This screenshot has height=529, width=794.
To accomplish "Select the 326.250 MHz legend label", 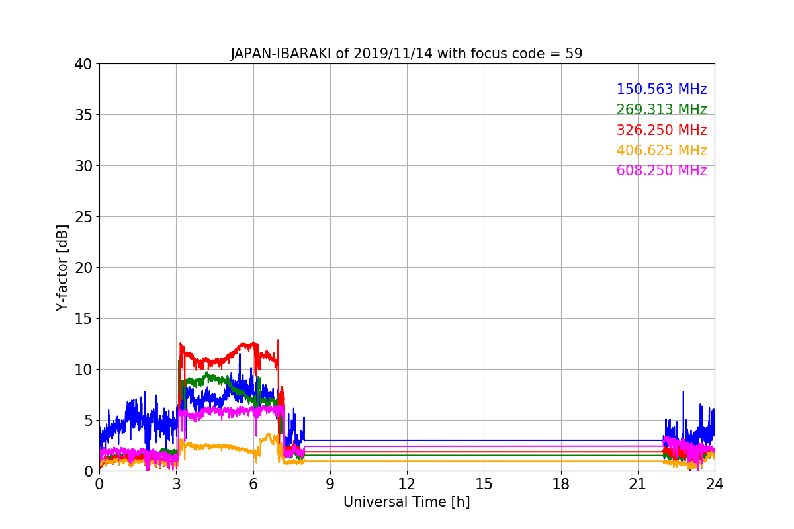I will (x=662, y=130).
